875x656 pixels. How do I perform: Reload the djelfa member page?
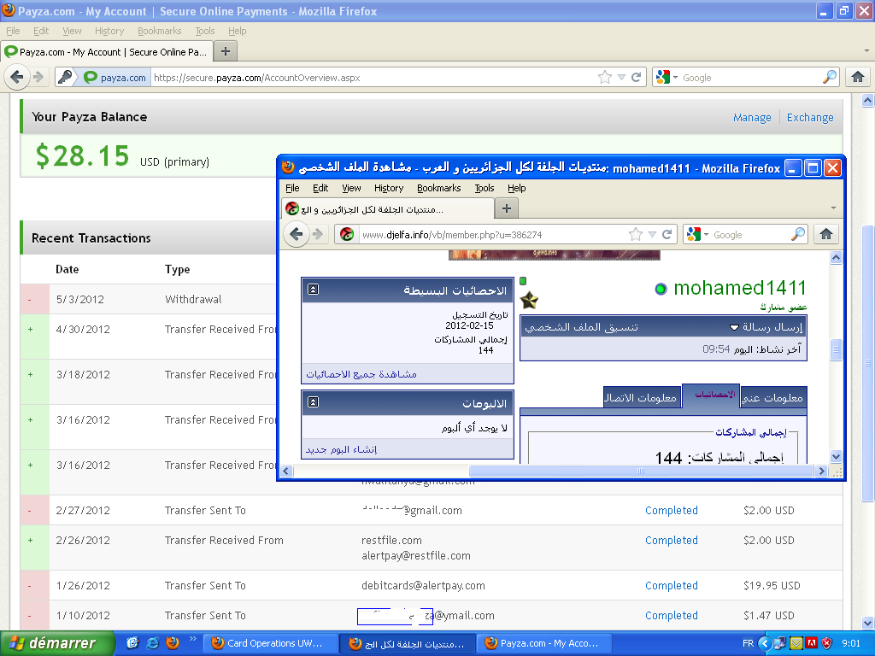click(667, 234)
